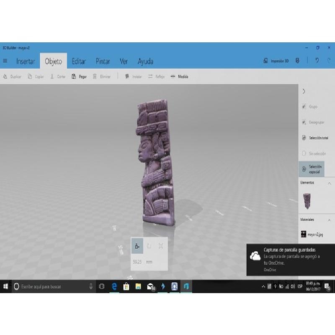Click the tool left of Reflejo
This screenshot has width=335, height=335.
coord(134,77)
